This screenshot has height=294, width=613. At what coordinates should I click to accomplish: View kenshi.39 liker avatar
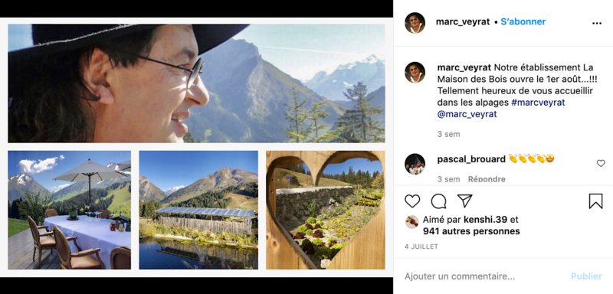[412, 222]
